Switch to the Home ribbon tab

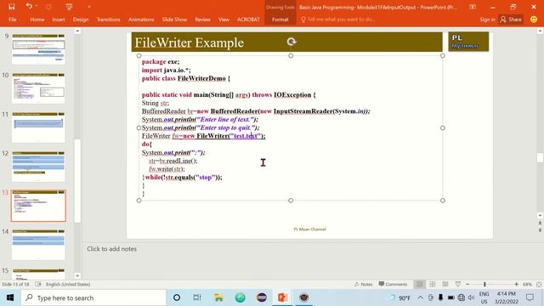point(37,20)
